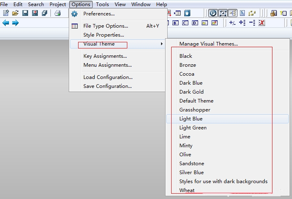Click the Open File folder icon

pos(15,13)
